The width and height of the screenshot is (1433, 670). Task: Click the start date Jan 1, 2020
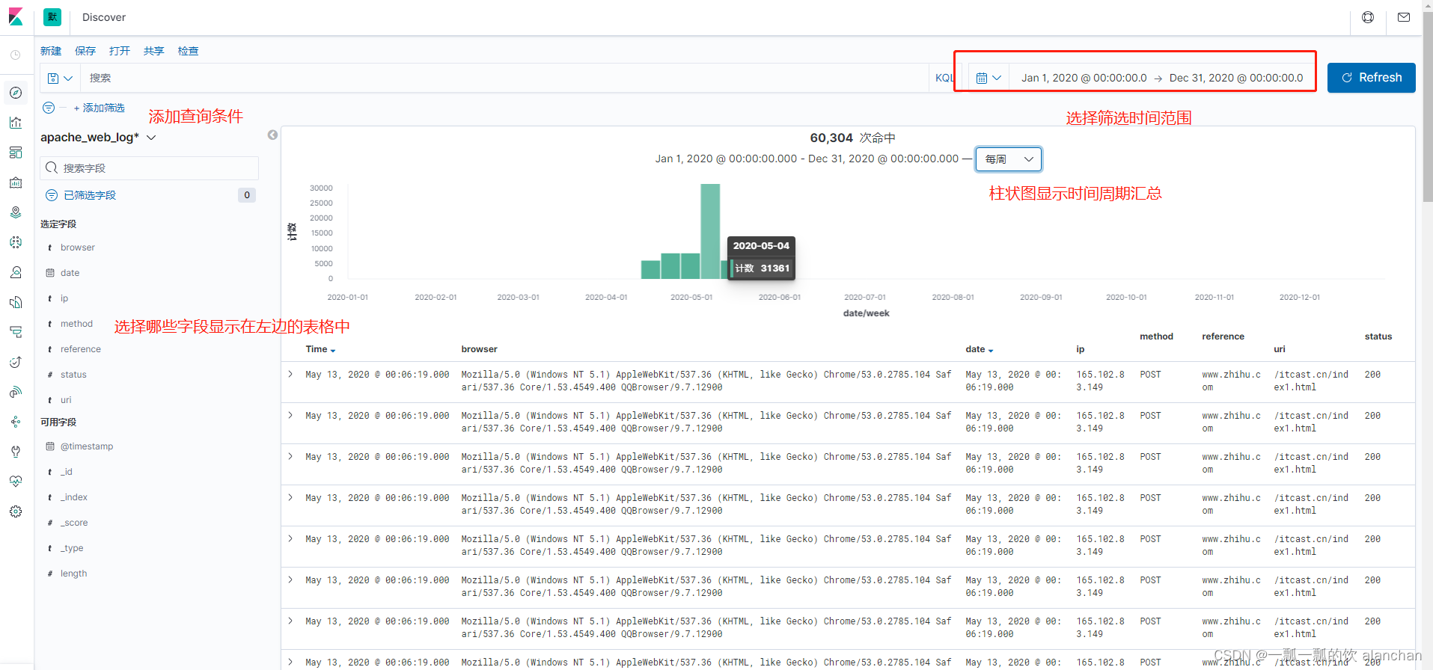point(1084,78)
